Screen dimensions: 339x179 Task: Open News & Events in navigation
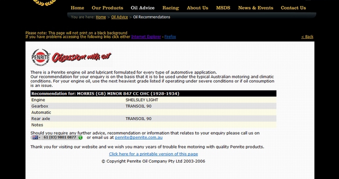point(255,8)
